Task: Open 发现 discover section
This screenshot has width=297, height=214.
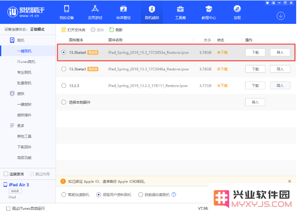Action: click(x=237, y=12)
